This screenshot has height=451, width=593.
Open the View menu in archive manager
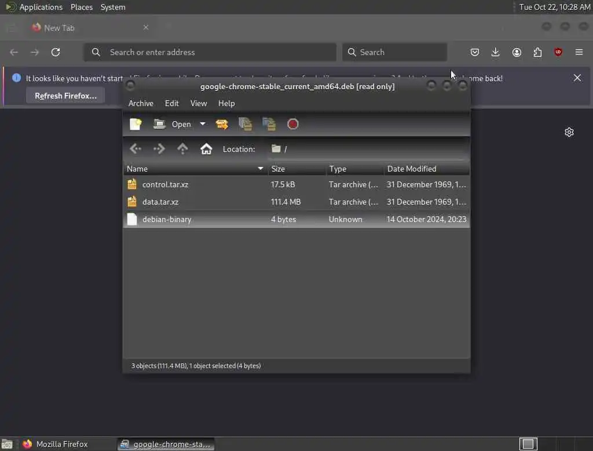[199, 103]
